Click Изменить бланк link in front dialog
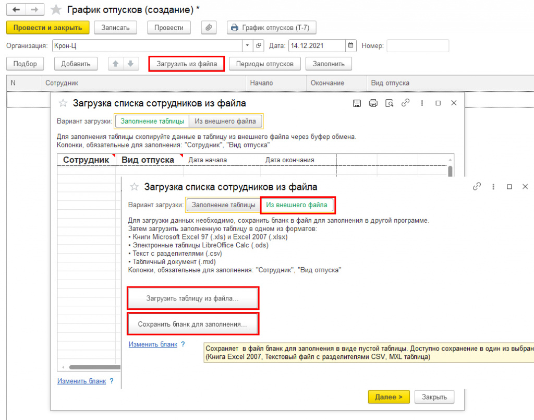This screenshot has width=534, height=420. 153,344
